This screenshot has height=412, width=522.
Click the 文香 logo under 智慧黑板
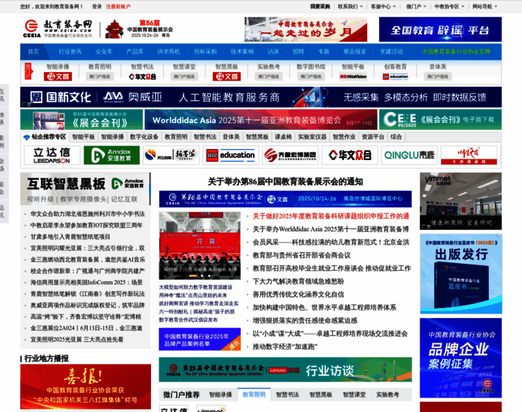pyautogui.click(x=227, y=76)
